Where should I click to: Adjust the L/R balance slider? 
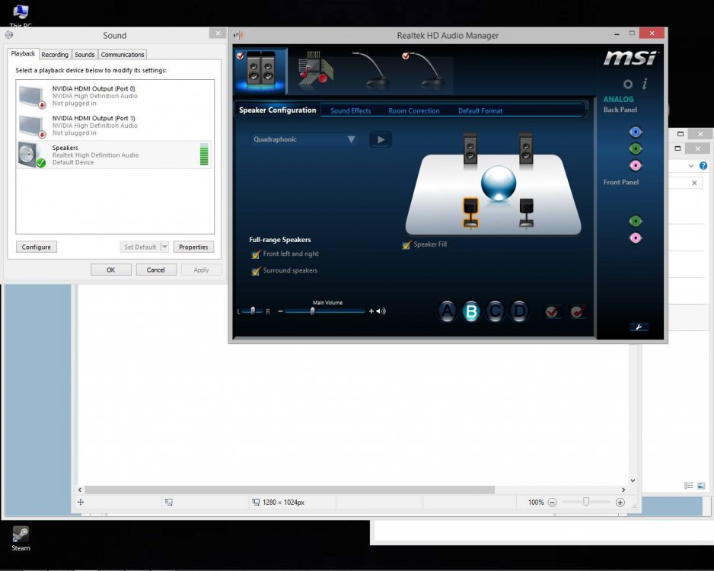(x=253, y=311)
